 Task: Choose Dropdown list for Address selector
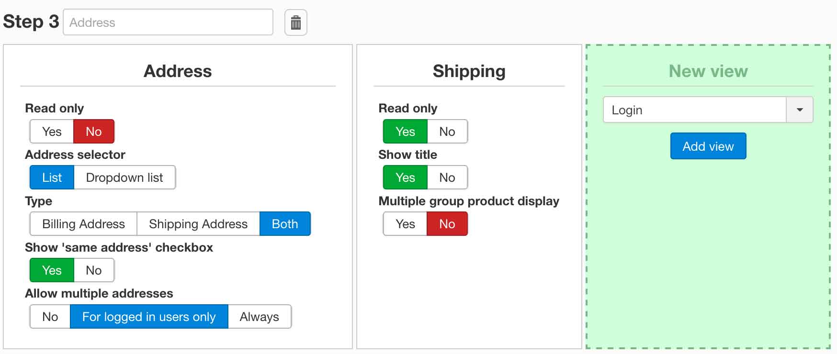(x=124, y=177)
